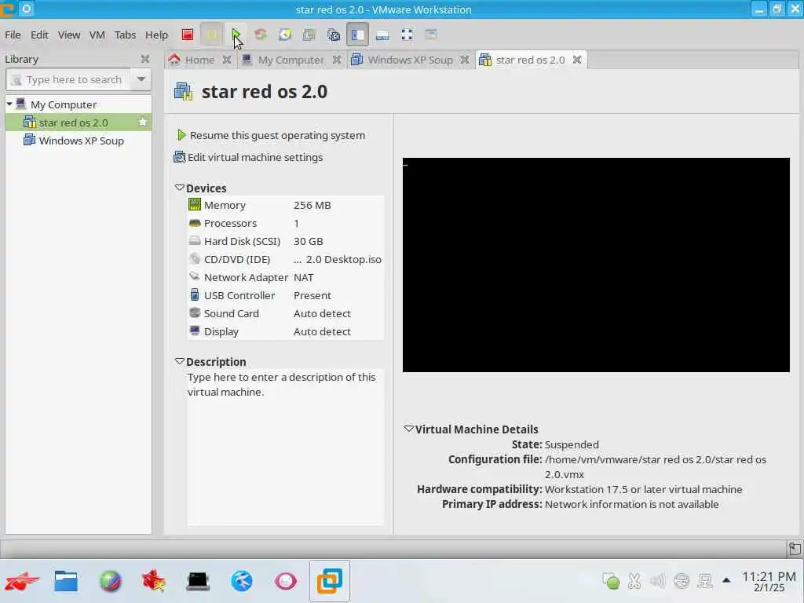Collapse the My Computer tree node

(9, 104)
